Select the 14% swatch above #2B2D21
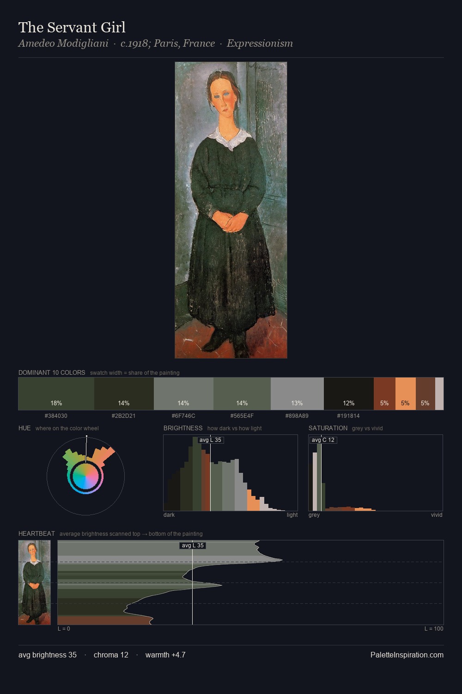Screen dimensions: 462x694 (x=124, y=394)
